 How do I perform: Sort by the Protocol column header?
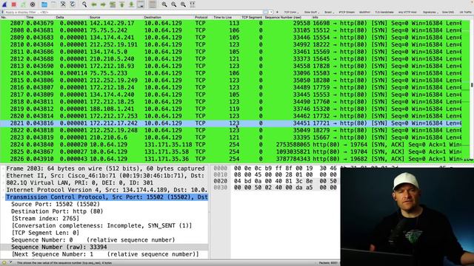click(201, 17)
